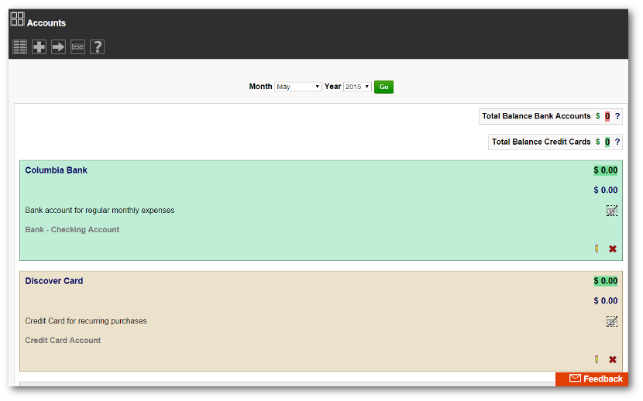Open the Month dropdown showing May
The image size is (643, 401).
(298, 87)
